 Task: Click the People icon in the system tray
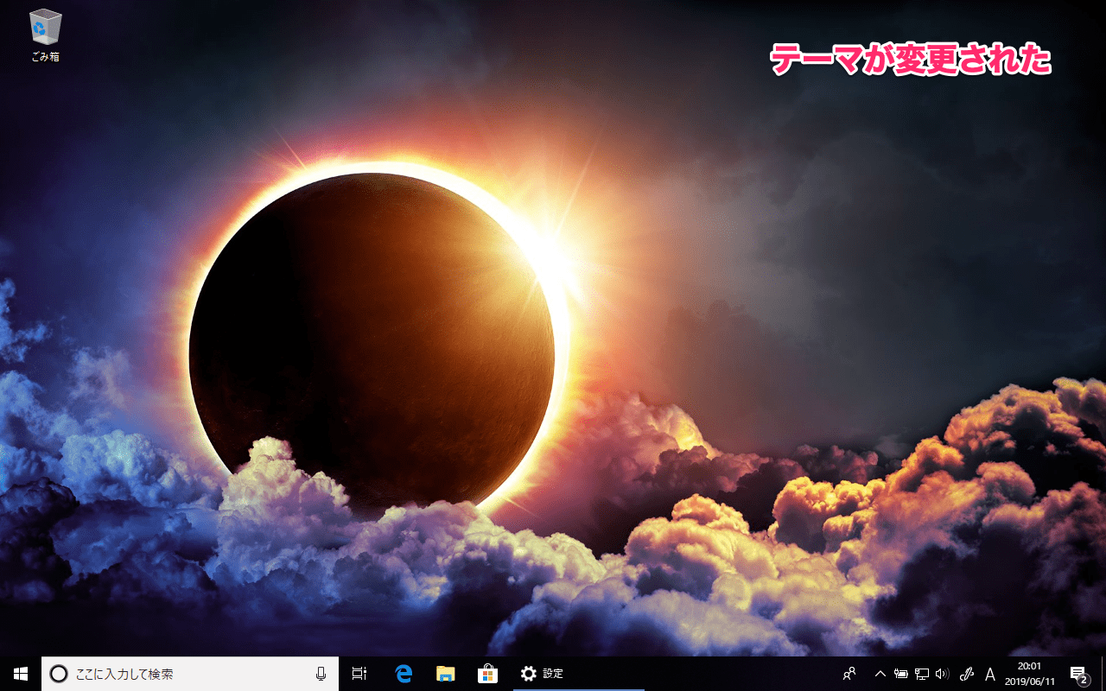pos(849,673)
